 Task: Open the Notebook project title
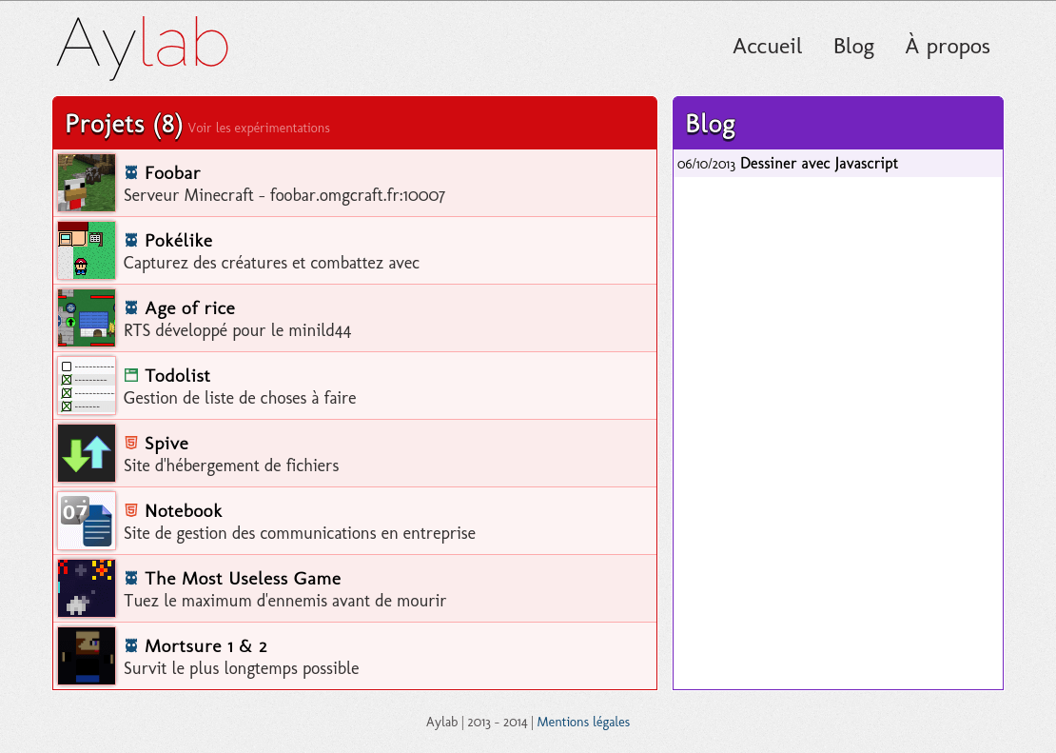click(x=184, y=511)
